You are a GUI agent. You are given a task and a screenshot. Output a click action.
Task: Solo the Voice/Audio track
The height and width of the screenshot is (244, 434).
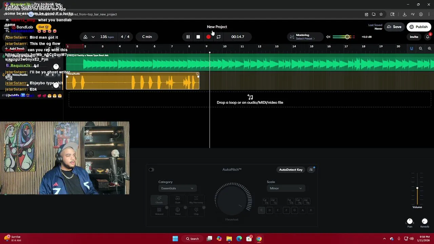coord(53,75)
